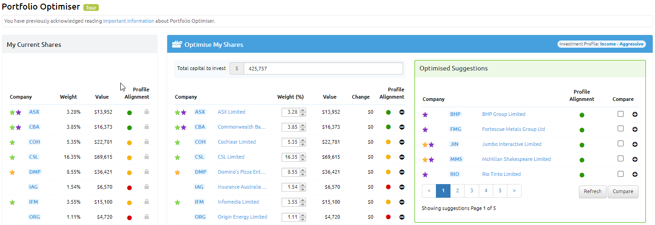Remove Commonwealth Bank row via minus icon
This screenshot has height=225, width=655.
(402, 127)
